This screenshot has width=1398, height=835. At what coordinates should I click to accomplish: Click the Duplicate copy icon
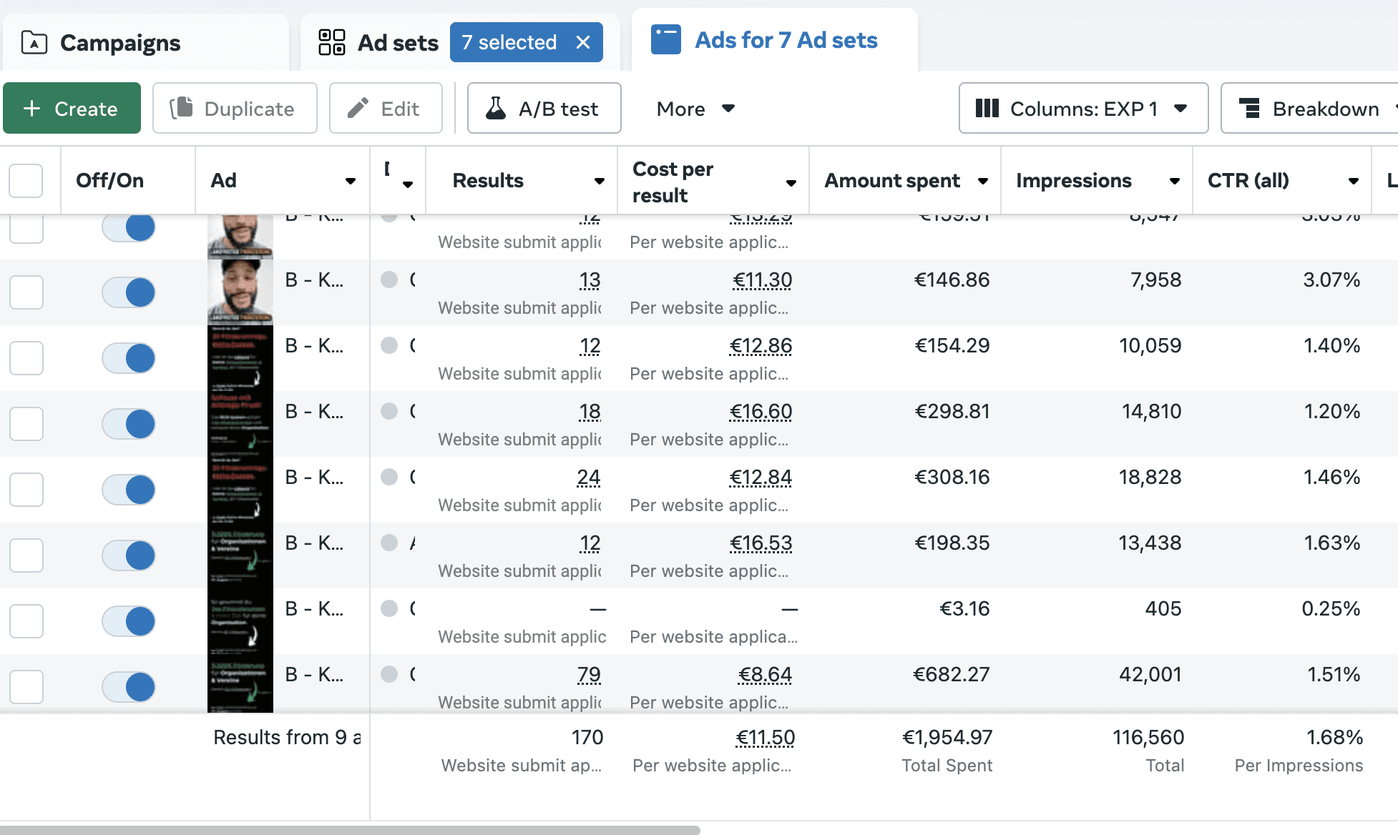coord(182,109)
